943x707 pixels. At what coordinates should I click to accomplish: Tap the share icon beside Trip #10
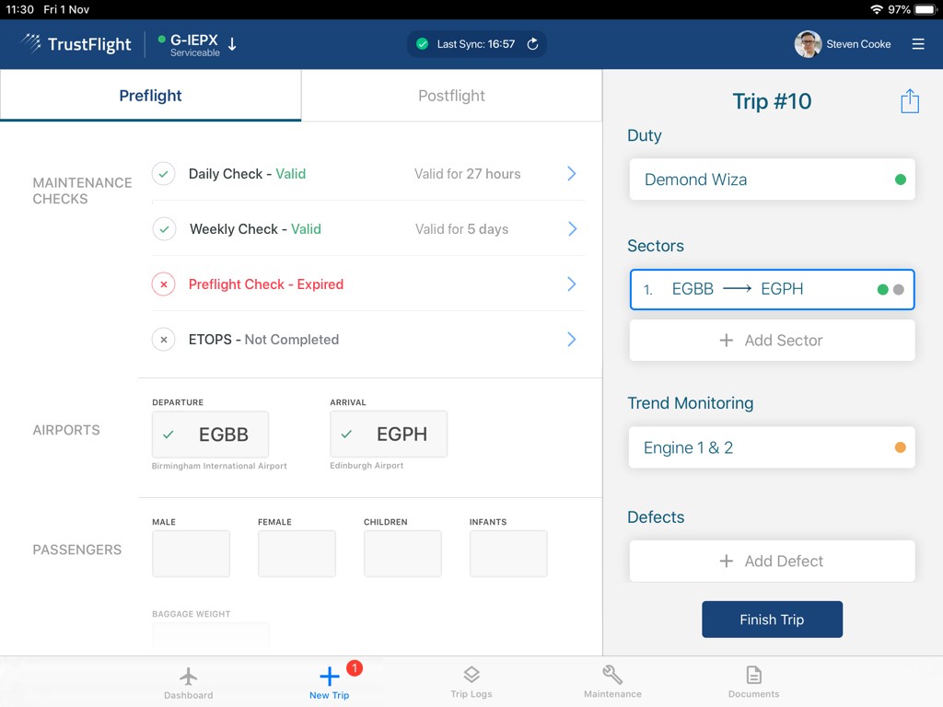(x=910, y=101)
